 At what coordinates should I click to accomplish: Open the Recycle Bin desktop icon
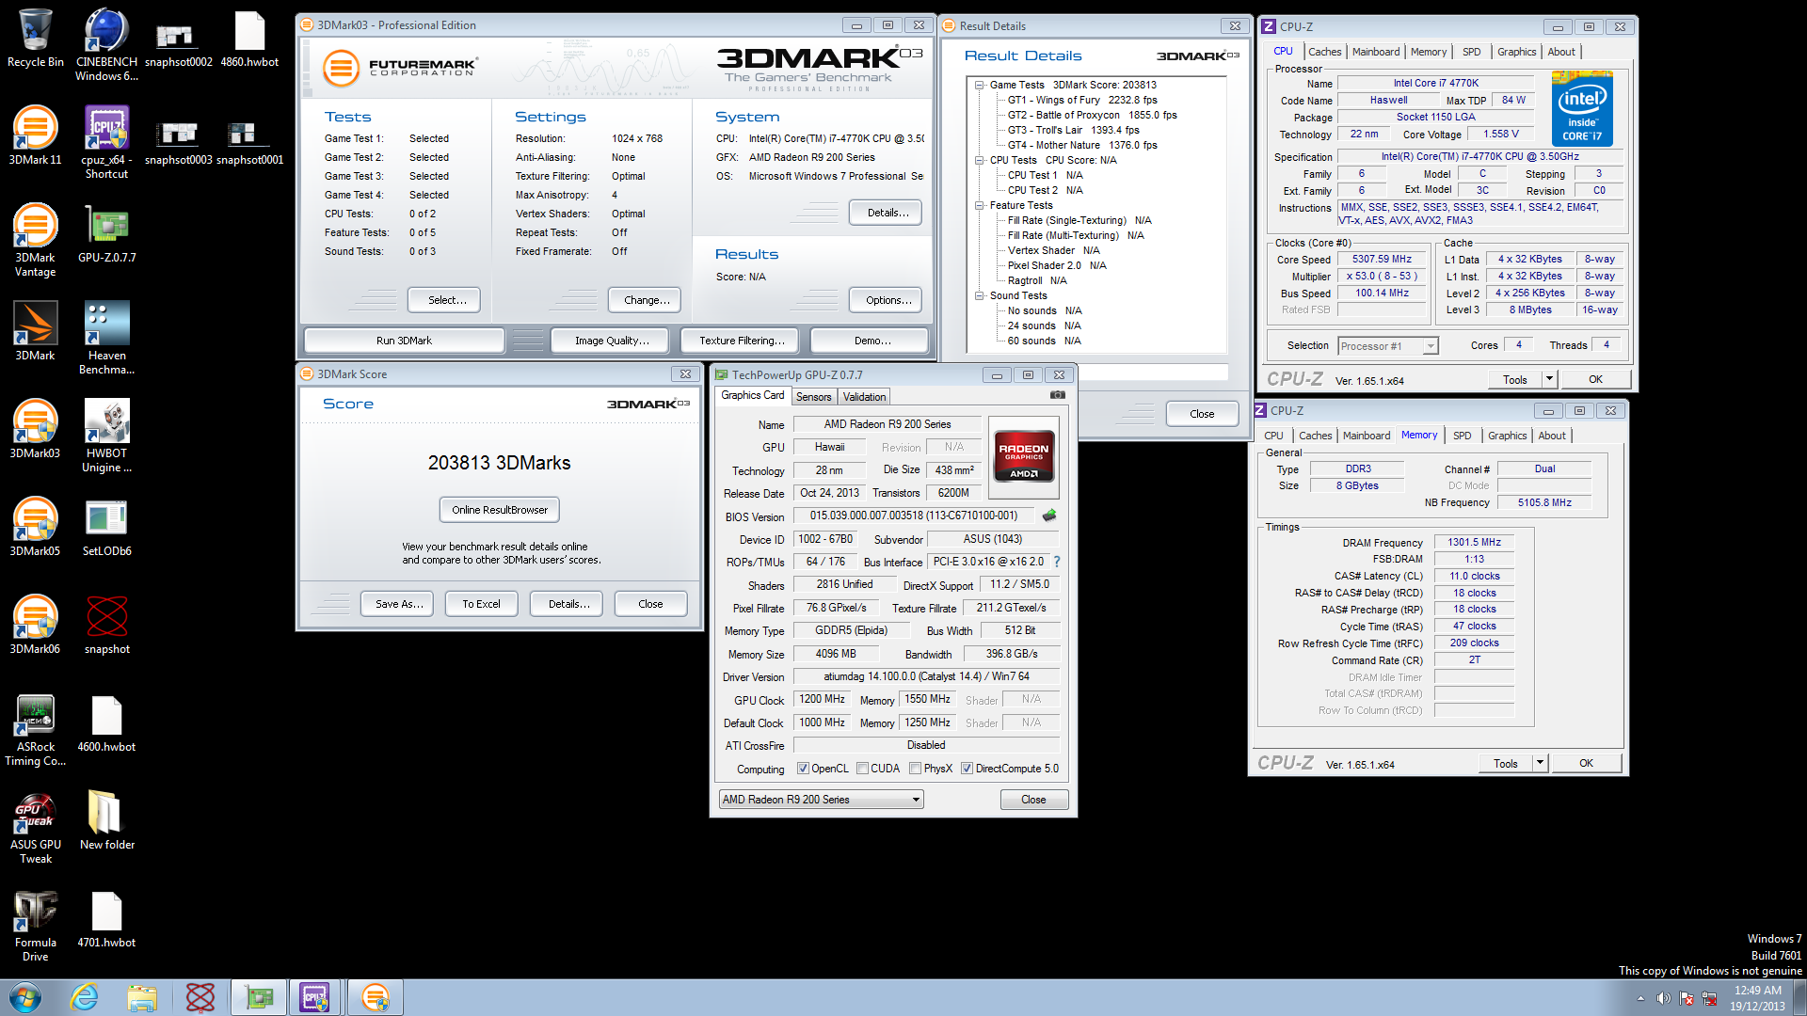pyautogui.click(x=36, y=39)
